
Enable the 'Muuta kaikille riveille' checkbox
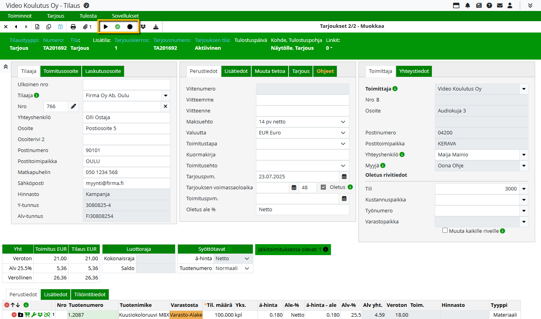pyautogui.click(x=445, y=231)
